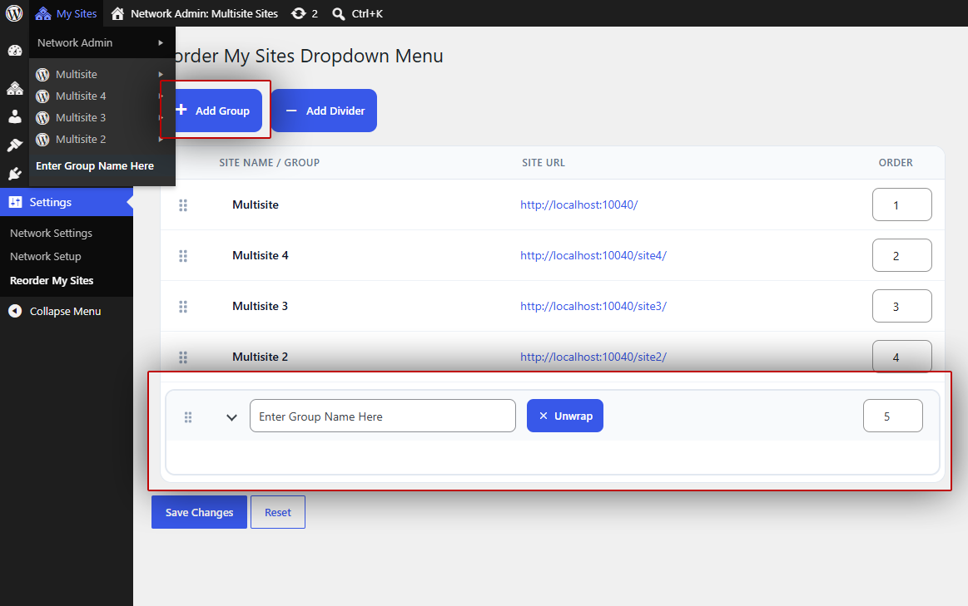Open Network Admin: Multisite Sites home link
Image resolution: width=968 pixels, height=606 pixels.
[x=195, y=13]
